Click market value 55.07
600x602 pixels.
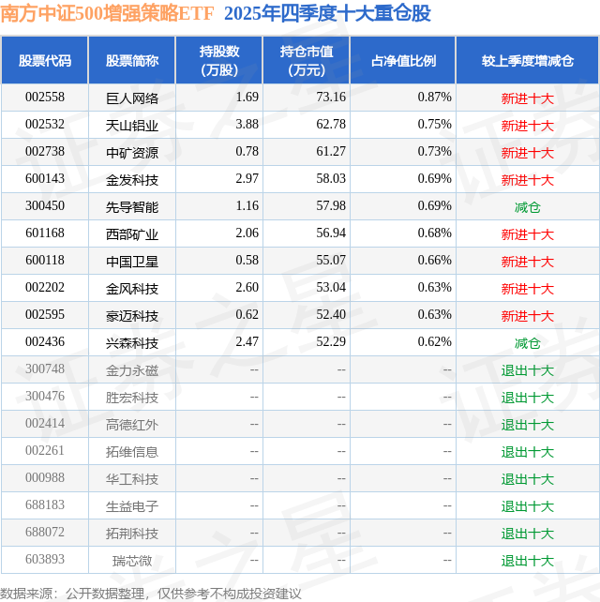331,261
